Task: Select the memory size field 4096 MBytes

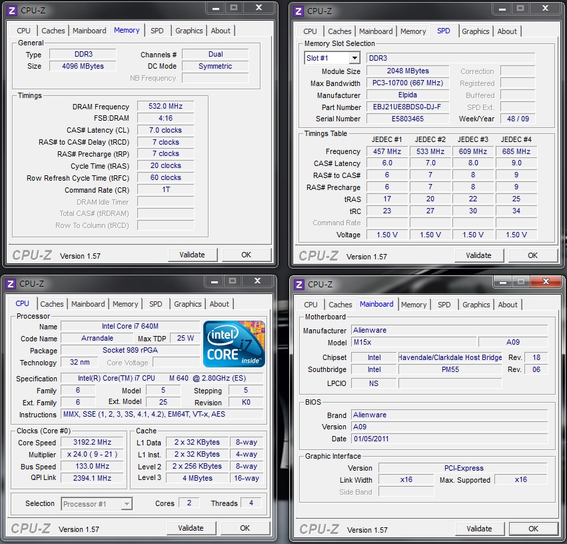Action: coord(83,66)
